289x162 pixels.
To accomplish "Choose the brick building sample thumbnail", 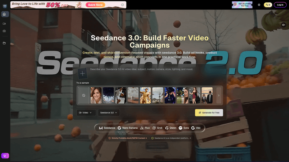I will tap(133, 95).
